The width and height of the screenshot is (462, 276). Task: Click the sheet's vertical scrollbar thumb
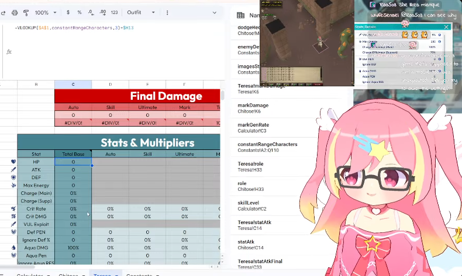[222, 96]
